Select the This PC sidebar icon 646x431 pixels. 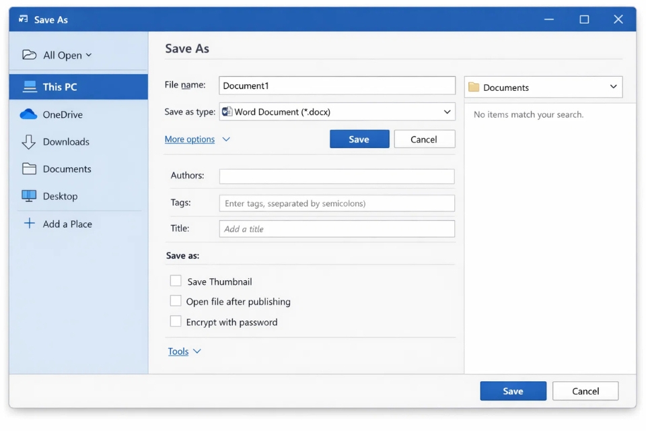click(28, 86)
